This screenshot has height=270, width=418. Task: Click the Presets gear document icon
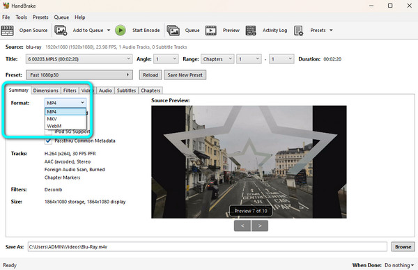point(299,31)
